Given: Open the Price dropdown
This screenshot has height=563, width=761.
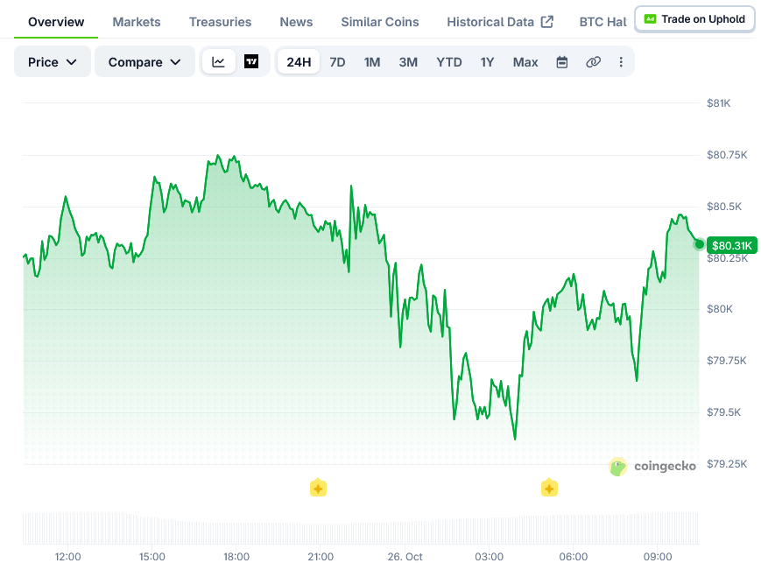Looking at the screenshot, I should coord(53,61).
